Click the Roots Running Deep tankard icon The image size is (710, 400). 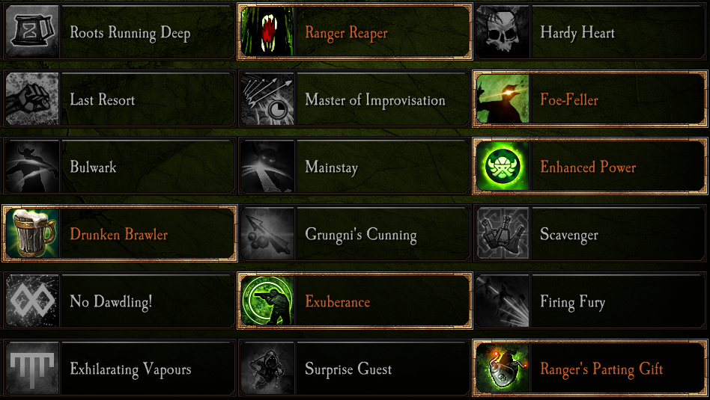[32, 31]
